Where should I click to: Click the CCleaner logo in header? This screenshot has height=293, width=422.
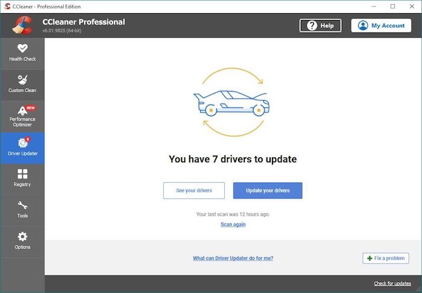[x=22, y=25]
